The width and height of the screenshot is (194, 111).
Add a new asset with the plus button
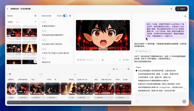point(35,61)
